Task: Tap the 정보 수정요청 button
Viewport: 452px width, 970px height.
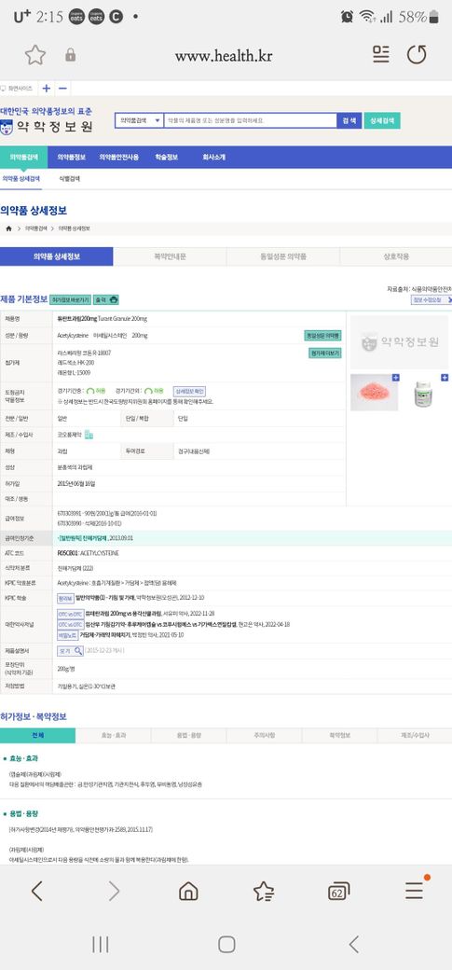Action: click(x=431, y=299)
